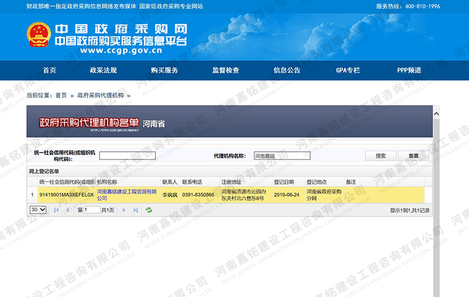Open 河南嘉铭建设工程咨询有限公司 link
Viewport: 469px width, 297px height.
click(127, 195)
